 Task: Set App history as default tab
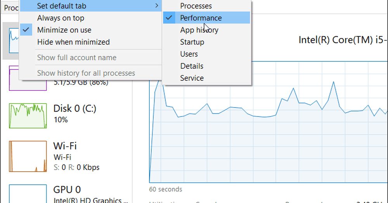199,30
